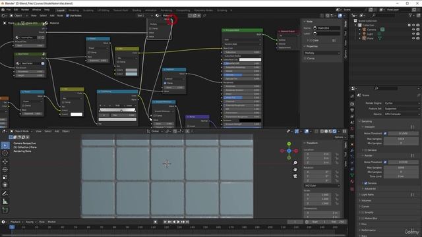Open the Device GPU Compute dropdown
The height and width of the screenshot is (237, 422).
[402, 114]
